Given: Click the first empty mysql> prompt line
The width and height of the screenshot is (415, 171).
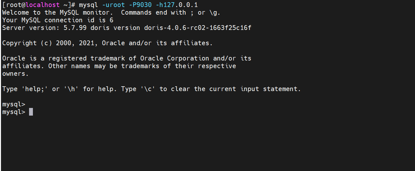Looking at the screenshot, I should (14, 104).
